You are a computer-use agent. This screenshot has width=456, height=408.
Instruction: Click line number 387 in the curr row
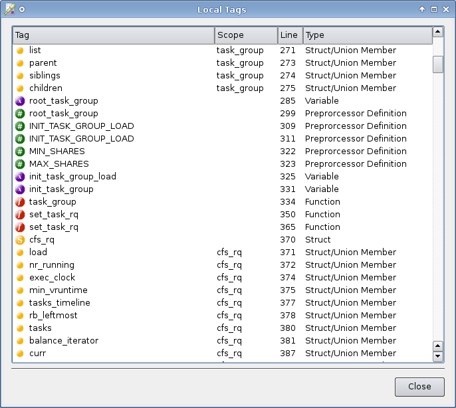click(x=288, y=354)
